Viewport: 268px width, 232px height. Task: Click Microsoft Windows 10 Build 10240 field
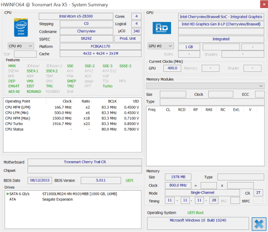(x=198, y=223)
